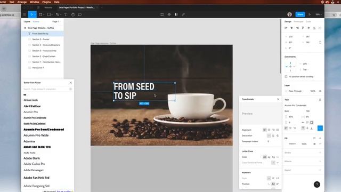Open the help question mark button
Screen dimensions: 341x192
(317, 185)
